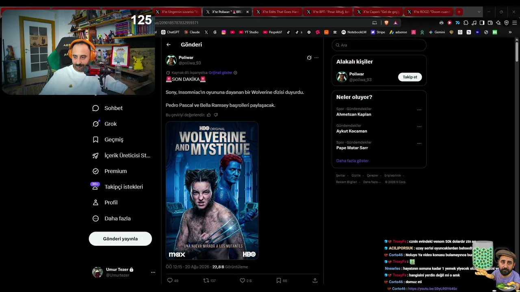
Task: Open account menu dots beside Umur Tezer
Action: pyautogui.click(x=153, y=272)
